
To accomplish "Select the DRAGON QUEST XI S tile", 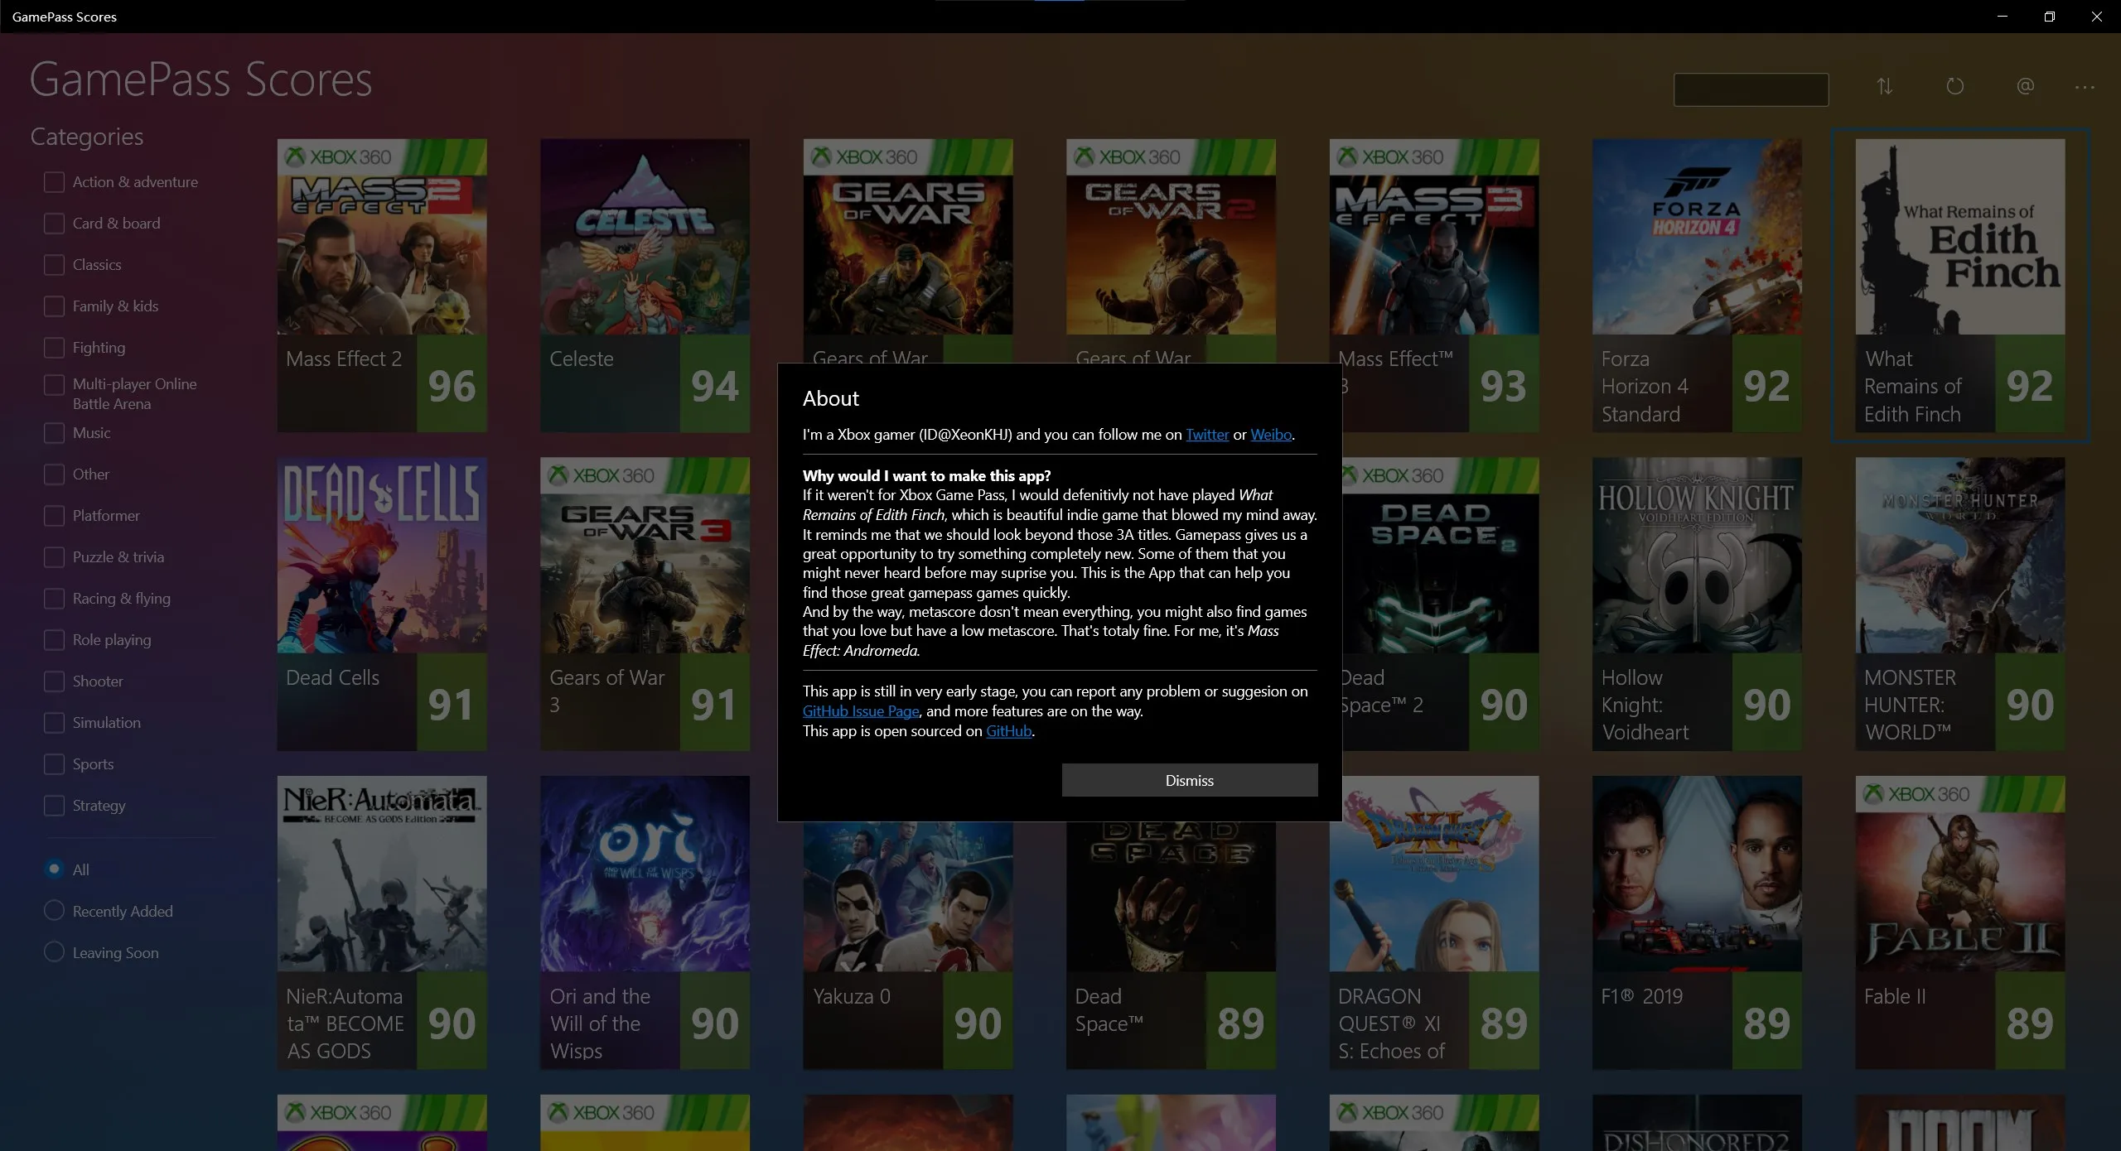I will (1434, 922).
